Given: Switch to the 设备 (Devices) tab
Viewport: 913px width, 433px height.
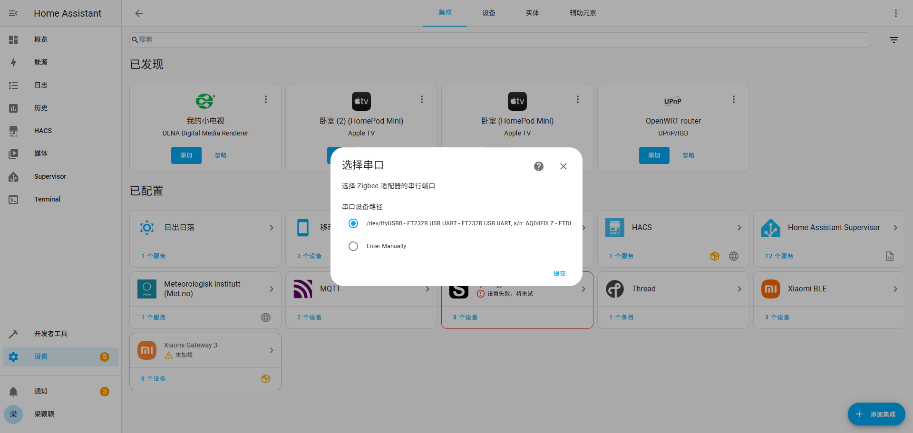Looking at the screenshot, I should point(488,13).
